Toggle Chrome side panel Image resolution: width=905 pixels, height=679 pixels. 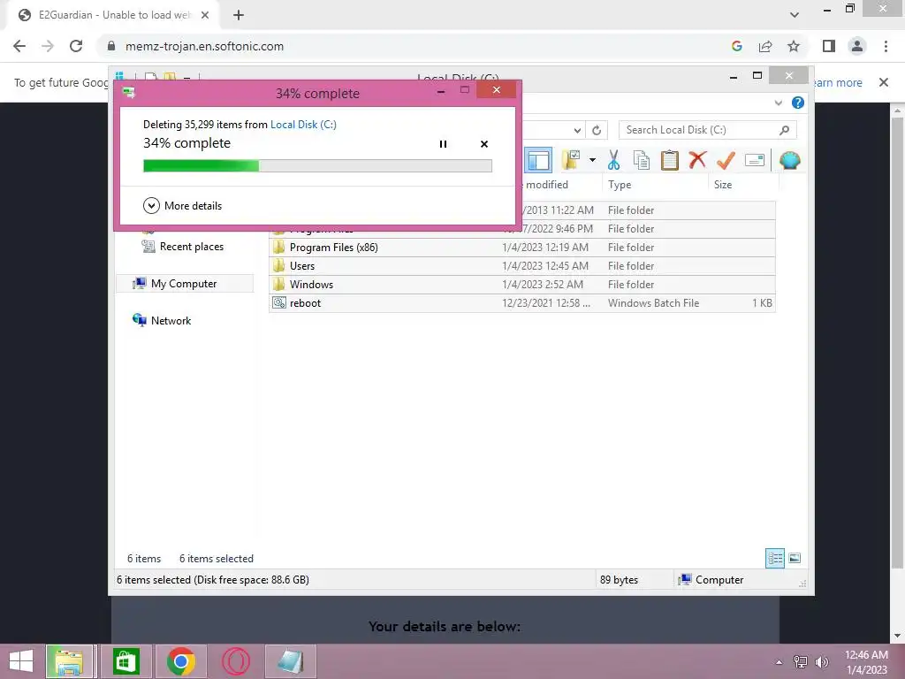(x=829, y=46)
